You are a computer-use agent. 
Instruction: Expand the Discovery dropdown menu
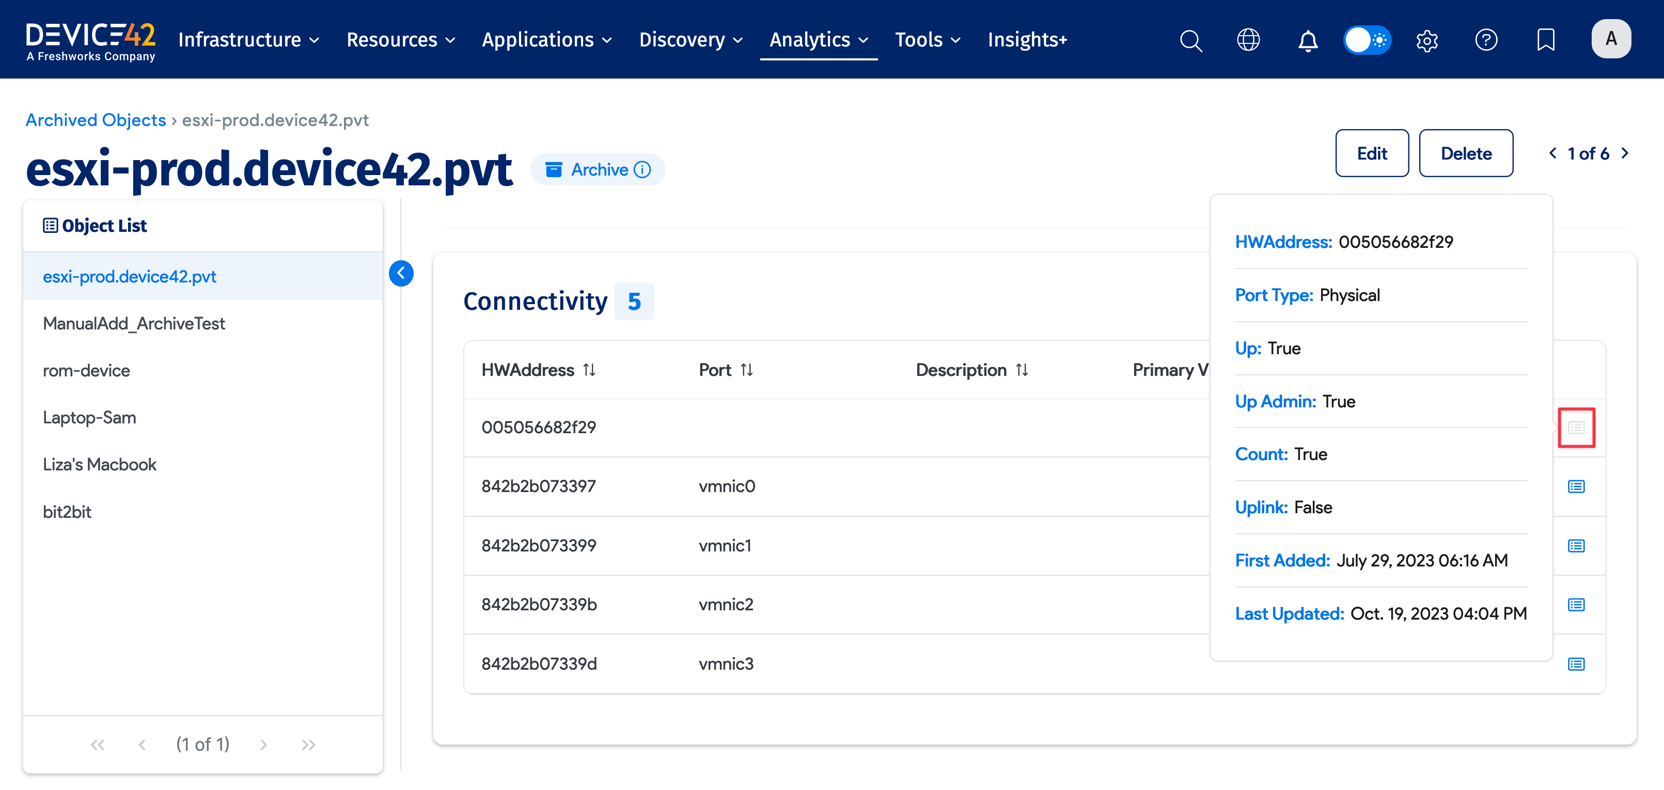tap(690, 40)
